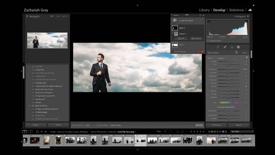275x155 pixels.
Task: Apply 8 Fuji 160 Color Punch preset
Action: (x=44, y=90)
